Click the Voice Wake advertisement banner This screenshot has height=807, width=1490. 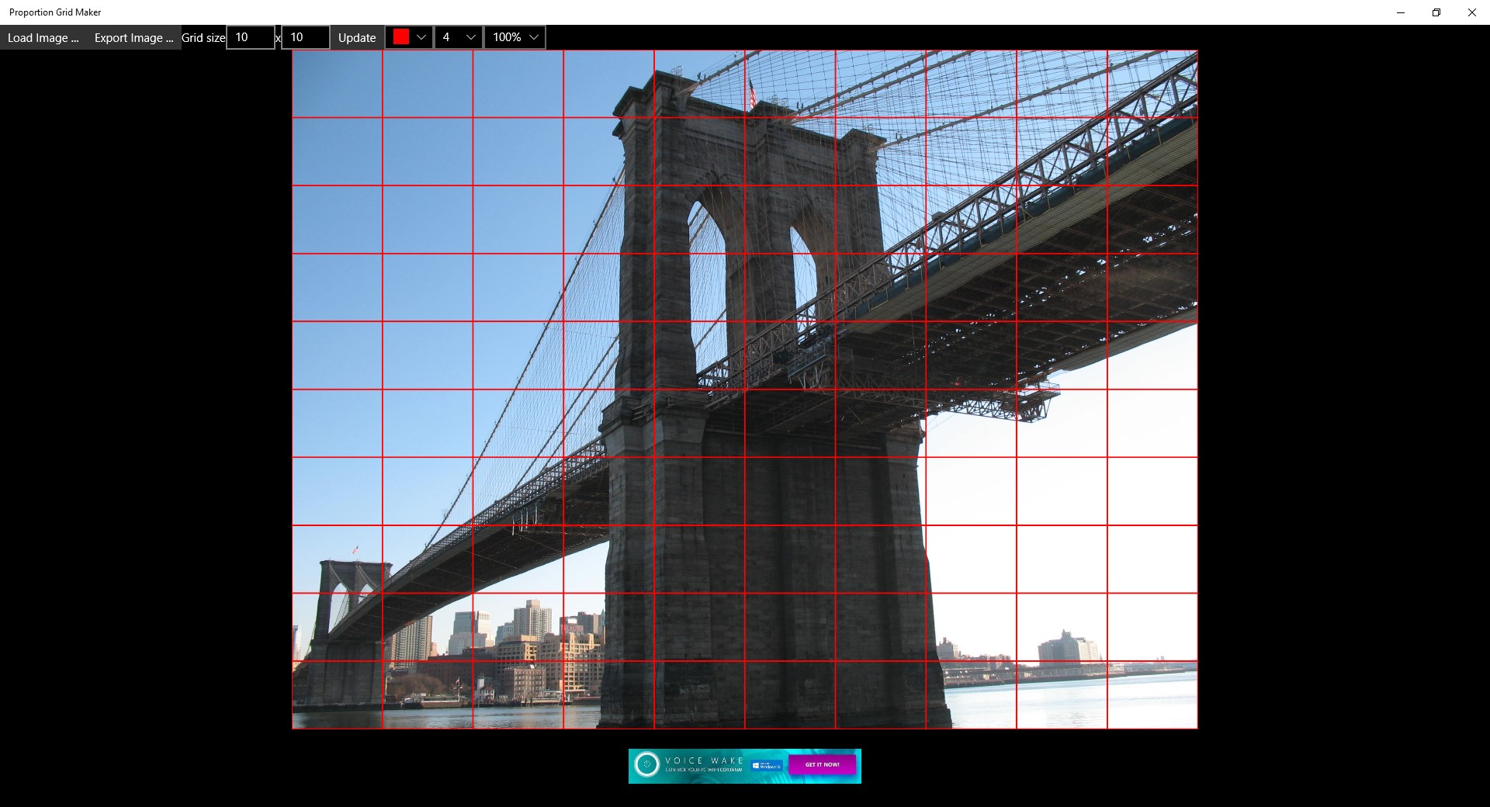coord(743,766)
